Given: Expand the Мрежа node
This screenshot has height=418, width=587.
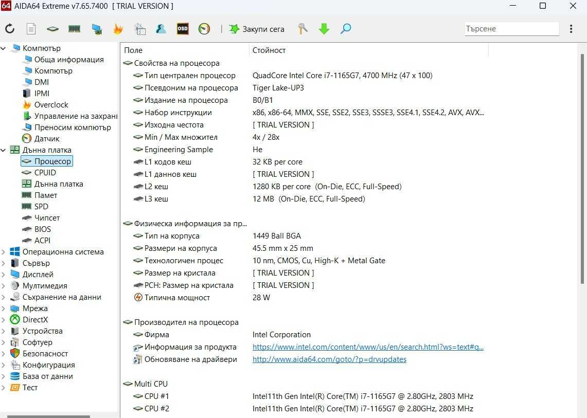Looking at the screenshot, I should [x=4, y=308].
